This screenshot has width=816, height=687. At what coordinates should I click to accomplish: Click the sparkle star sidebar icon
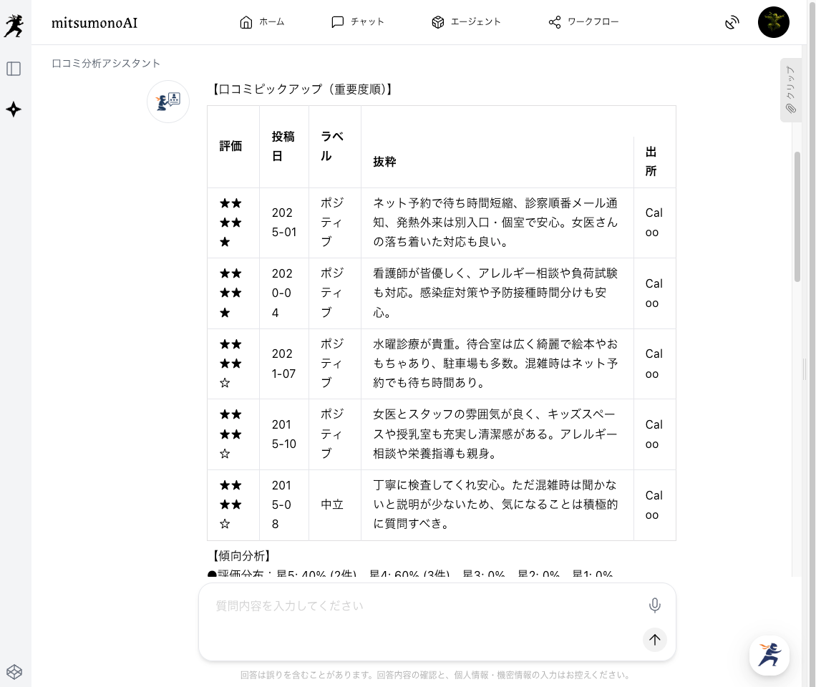[14, 109]
